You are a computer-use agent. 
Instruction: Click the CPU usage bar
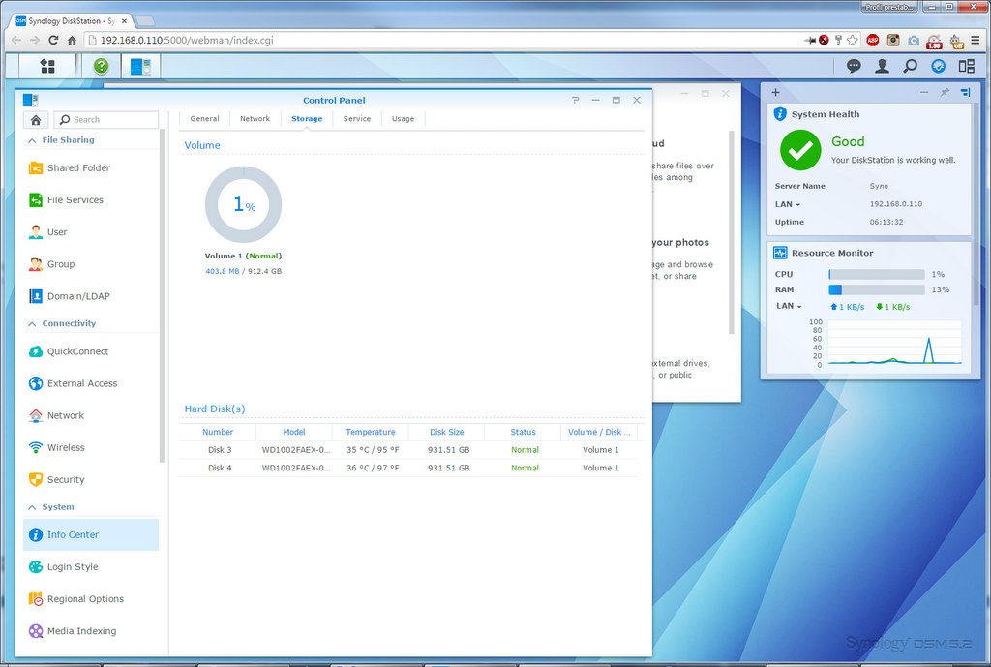tap(877, 274)
